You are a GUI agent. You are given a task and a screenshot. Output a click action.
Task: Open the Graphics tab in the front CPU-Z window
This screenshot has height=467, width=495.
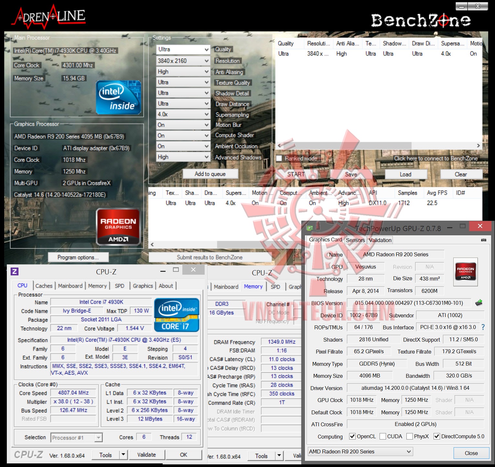(x=143, y=286)
